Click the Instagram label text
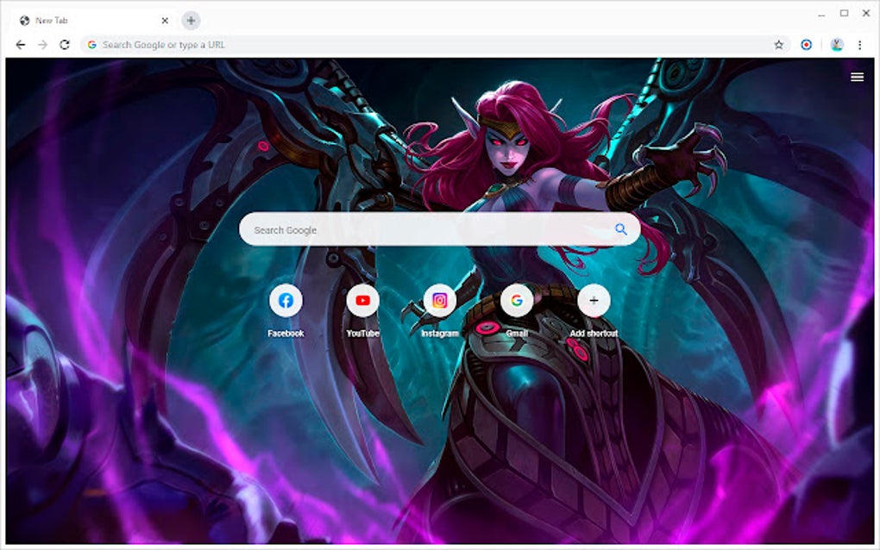The image size is (880, 550). click(x=440, y=333)
